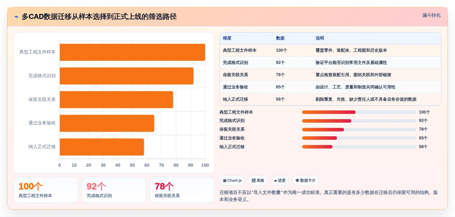The image size is (455, 217).
Task: Click the 说明 column header
Action: pos(320,38)
